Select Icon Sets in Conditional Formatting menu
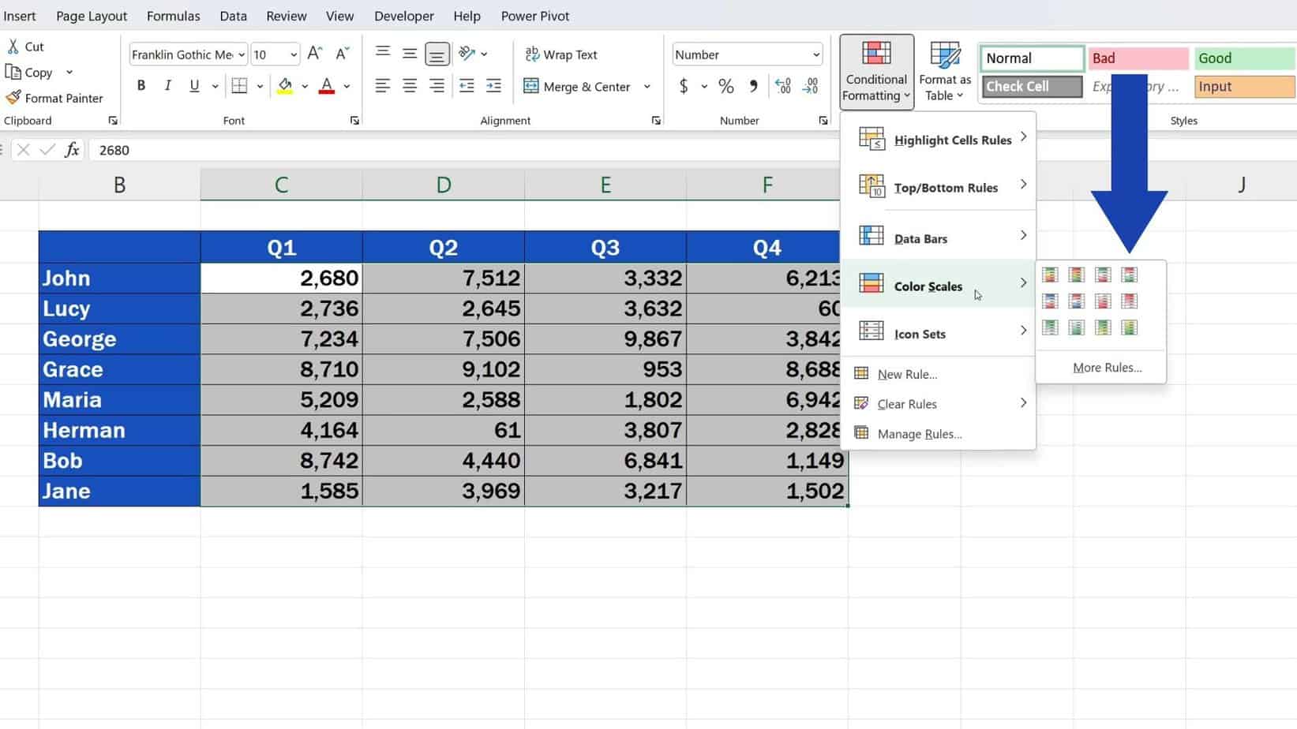The height and width of the screenshot is (729, 1297). 919,334
